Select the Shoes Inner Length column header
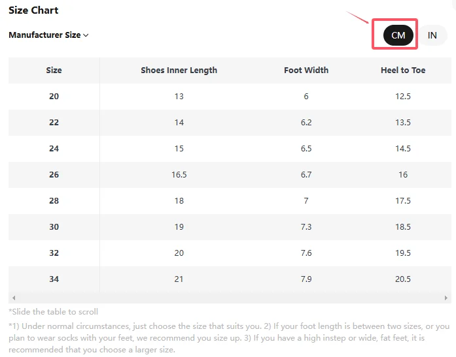The height and width of the screenshot is (357, 456). pos(179,70)
